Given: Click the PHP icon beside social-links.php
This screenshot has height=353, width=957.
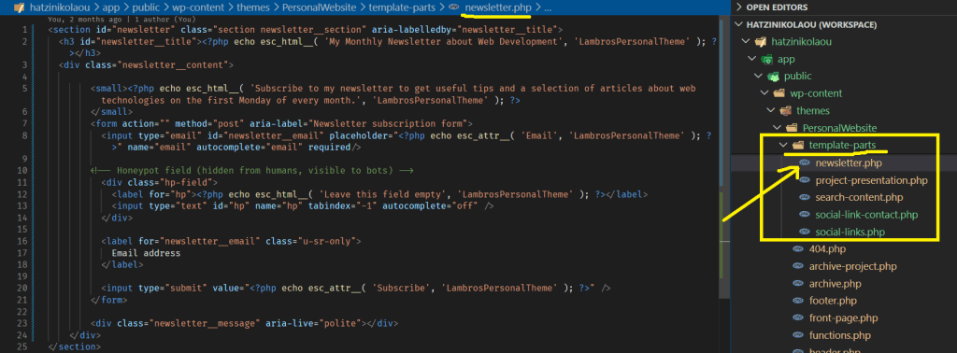Looking at the screenshot, I should point(805,232).
